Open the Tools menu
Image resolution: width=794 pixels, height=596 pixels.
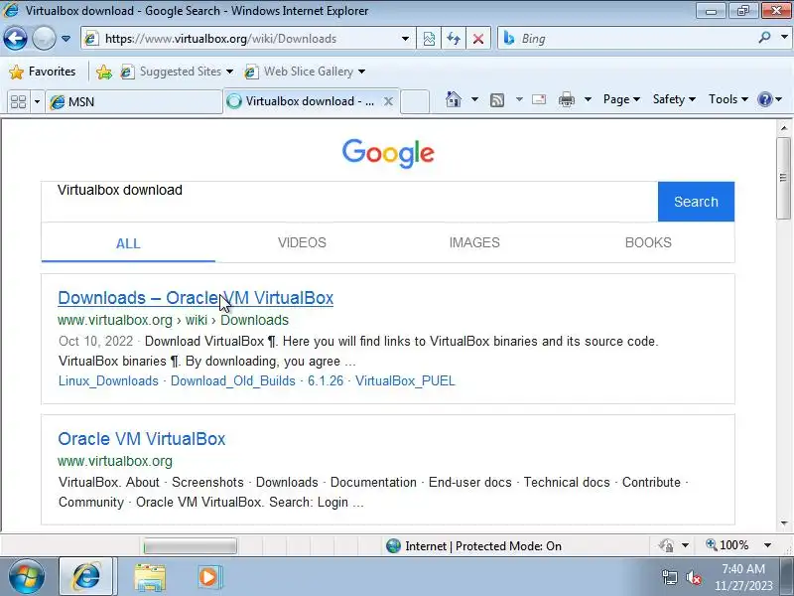(728, 99)
